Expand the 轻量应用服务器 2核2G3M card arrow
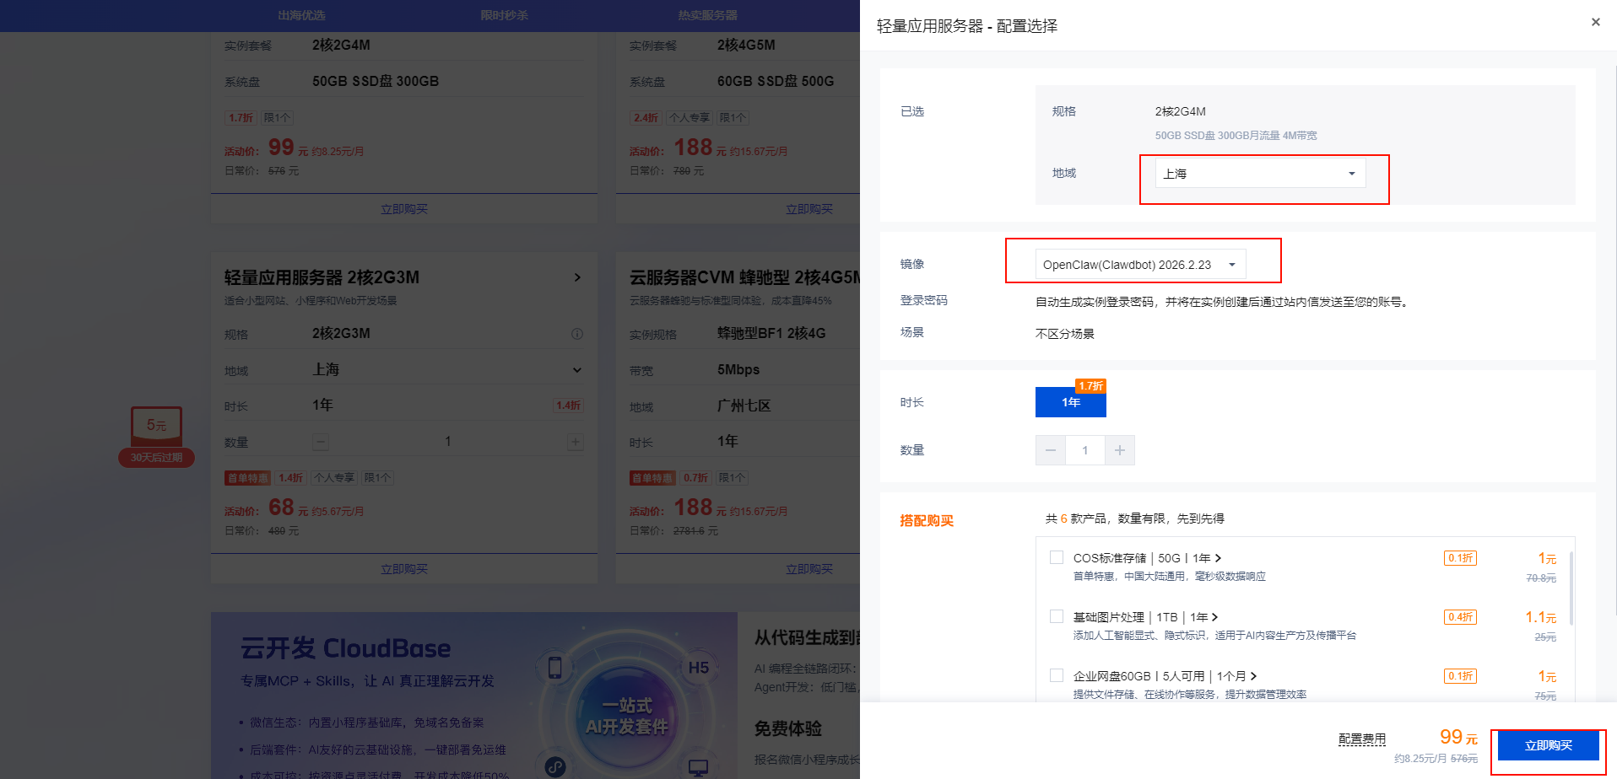1617x779 pixels. tap(577, 277)
